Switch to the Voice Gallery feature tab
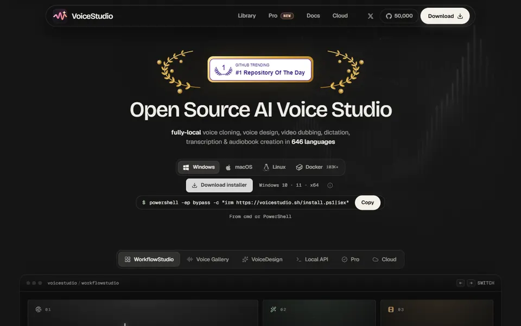The width and height of the screenshot is (521, 326). click(x=208, y=259)
